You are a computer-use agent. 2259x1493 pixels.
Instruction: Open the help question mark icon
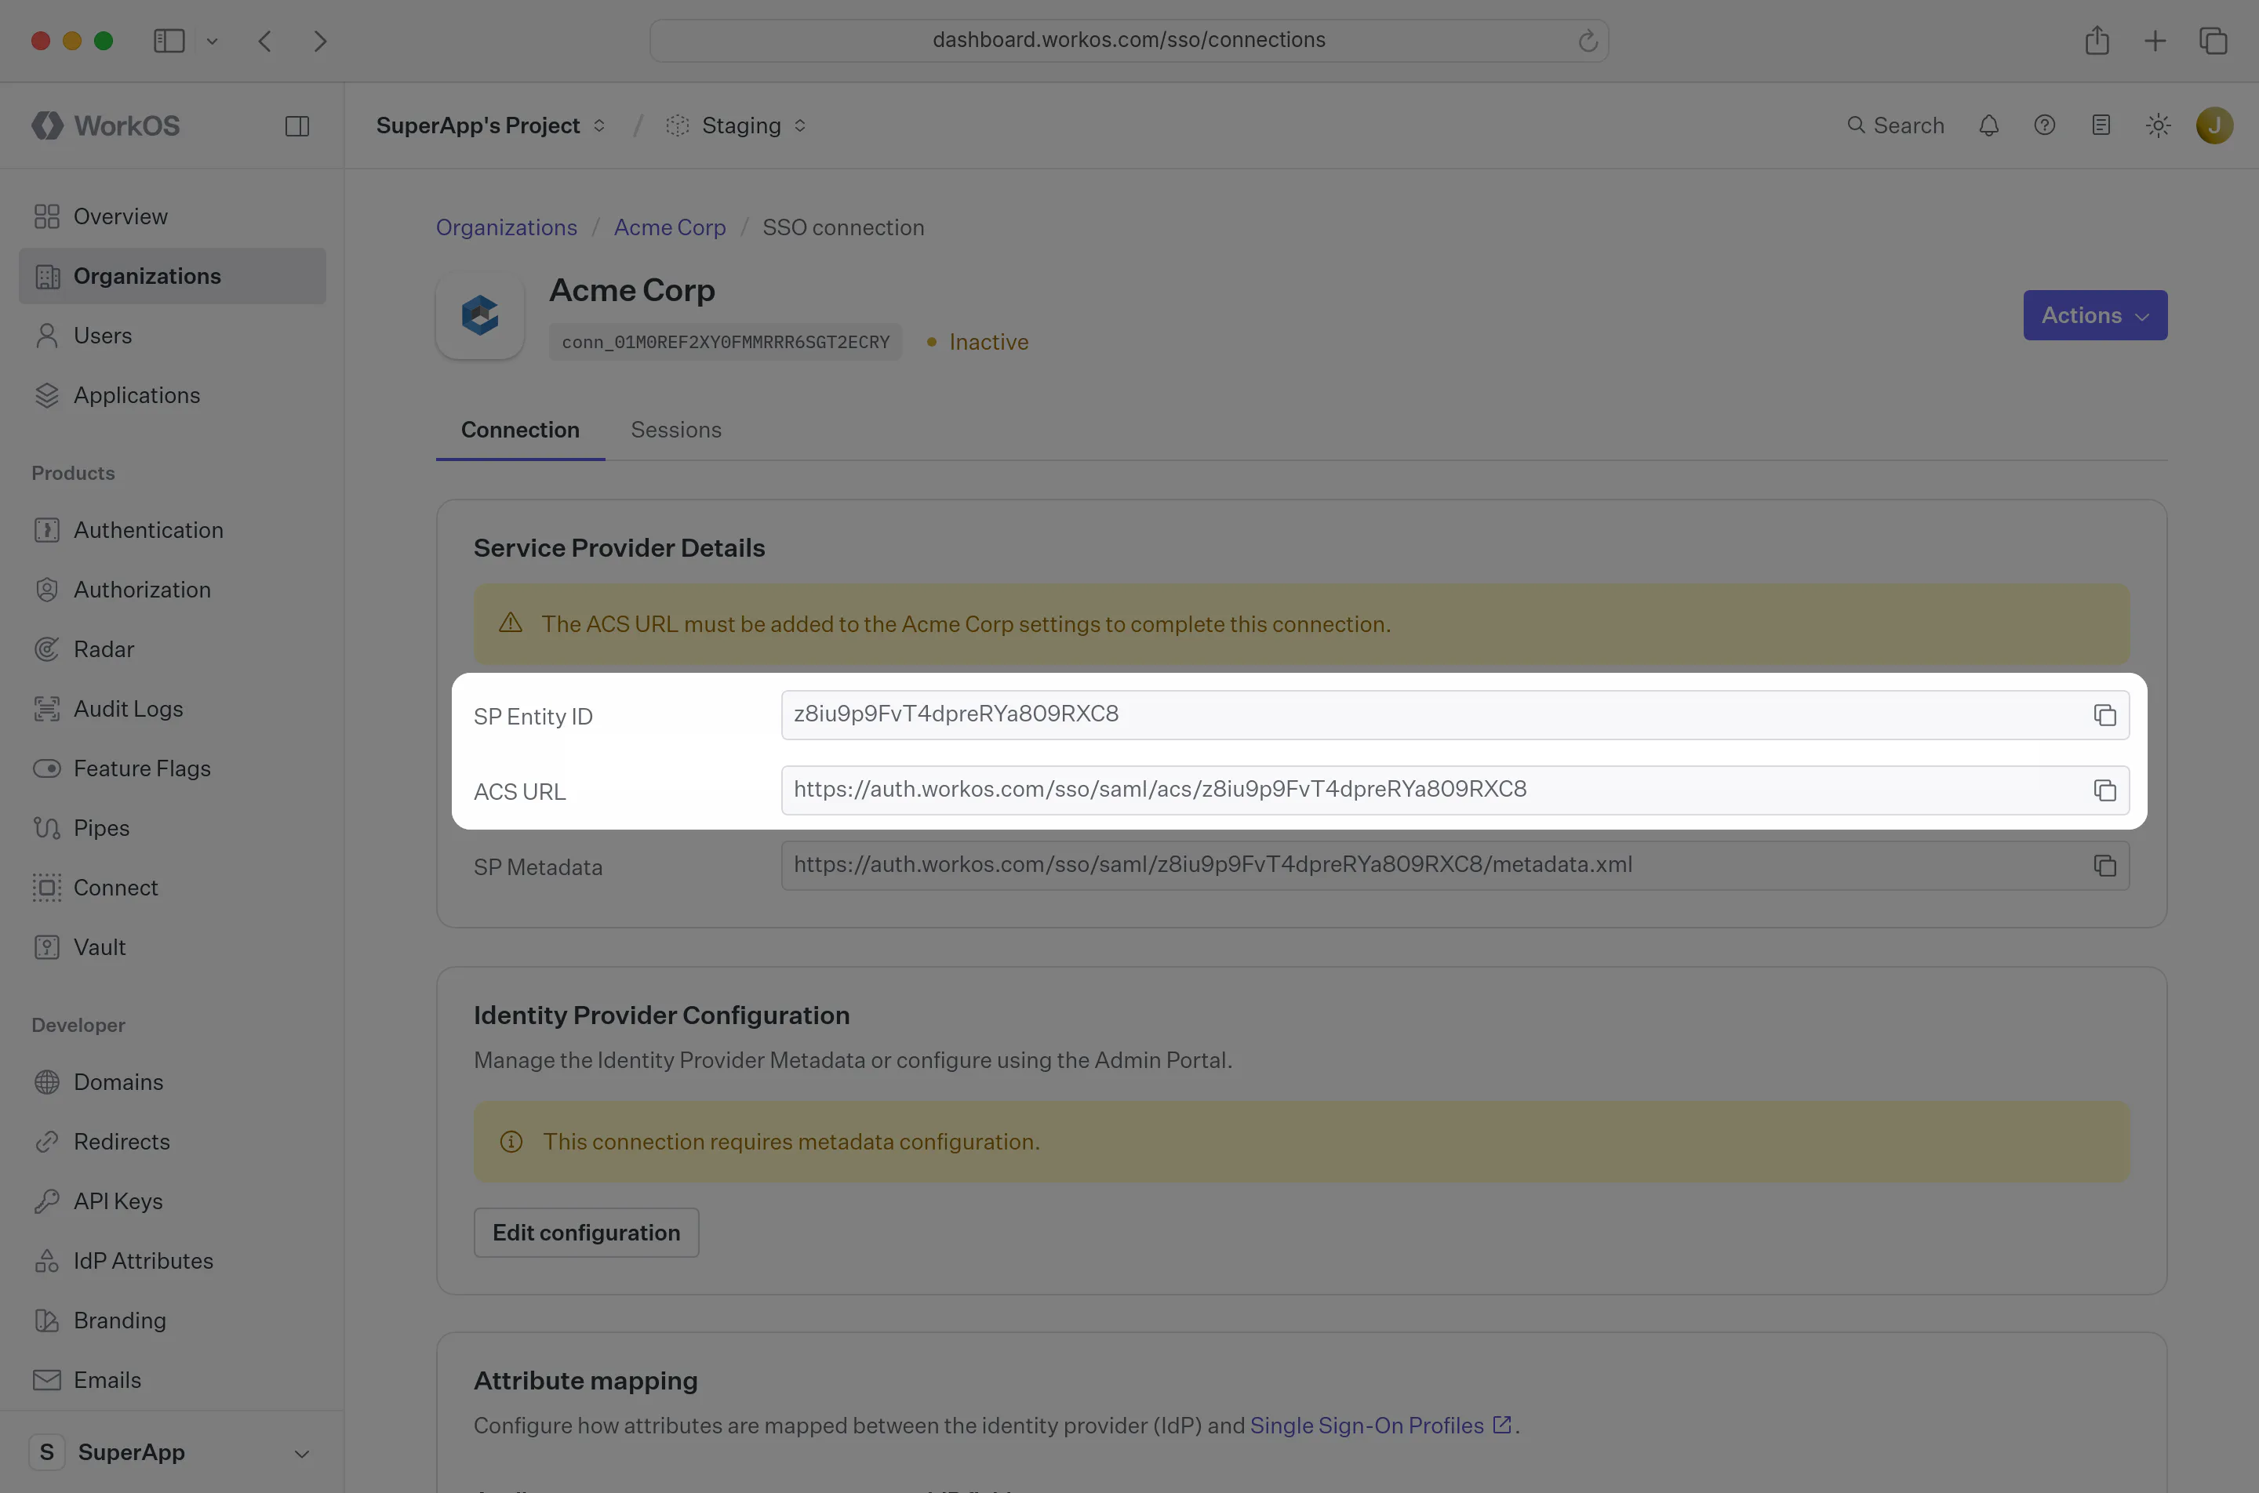pyautogui.click(x=2045, y=125)
